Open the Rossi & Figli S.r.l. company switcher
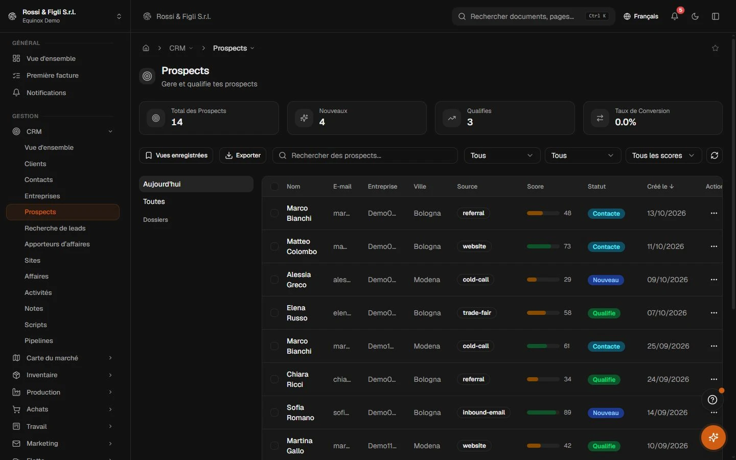The width and height of the screenshot is (736, 460). pos(65,16)
